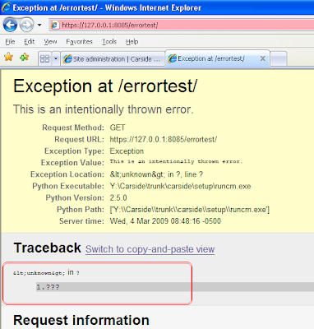Click the address bar with the errortest URL

pyautogui.click(x=182, y=25)
